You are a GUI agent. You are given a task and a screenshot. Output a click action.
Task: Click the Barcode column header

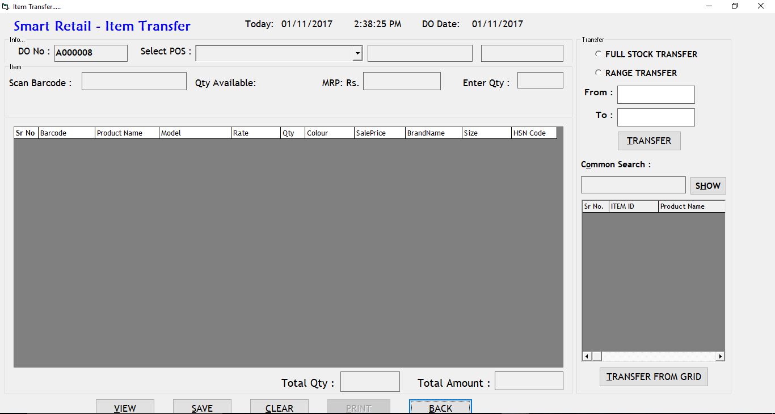[x=66, y=133]
